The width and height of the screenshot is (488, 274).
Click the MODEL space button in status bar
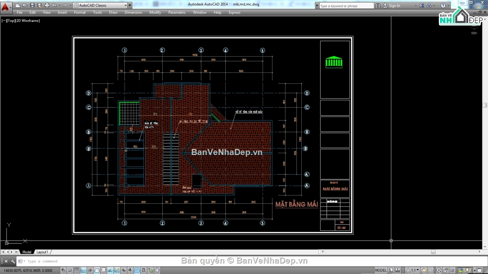tap(381, 270)
